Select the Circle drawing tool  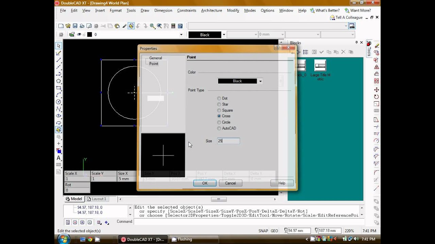pos(58,102)
